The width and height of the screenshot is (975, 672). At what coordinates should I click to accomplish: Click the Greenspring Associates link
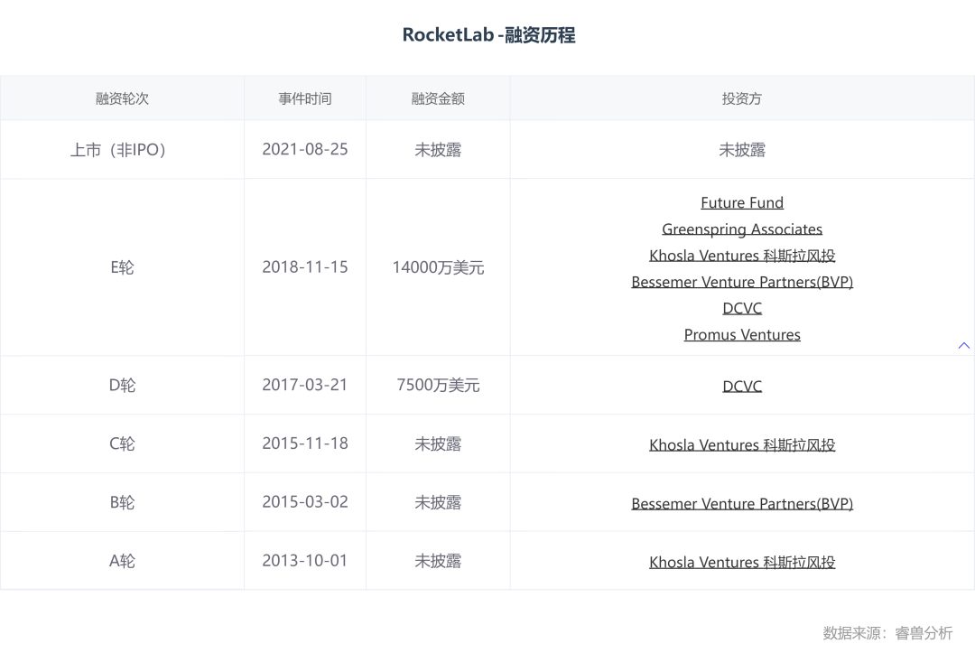[742, 229]
